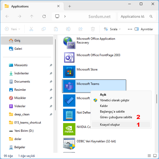Select the Microsoft Teams app icon
Screen dimensions: 159x159
pos(69,86)
